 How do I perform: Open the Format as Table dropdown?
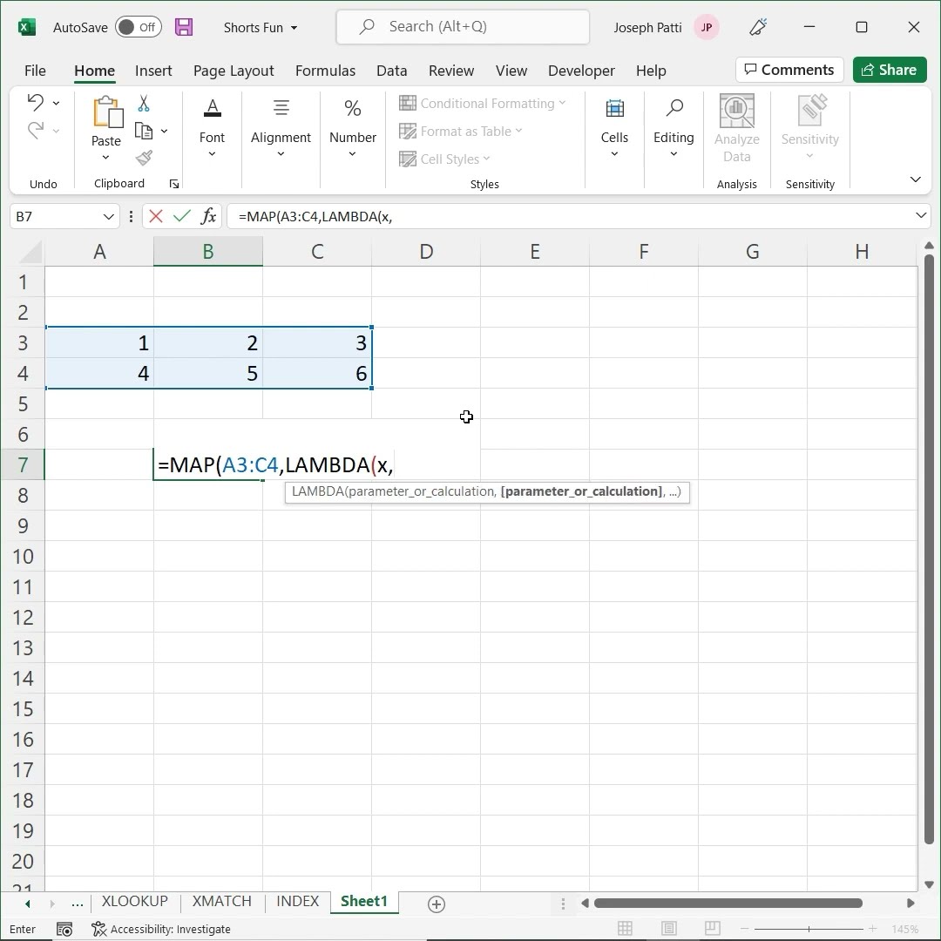[x=460, y=131]
